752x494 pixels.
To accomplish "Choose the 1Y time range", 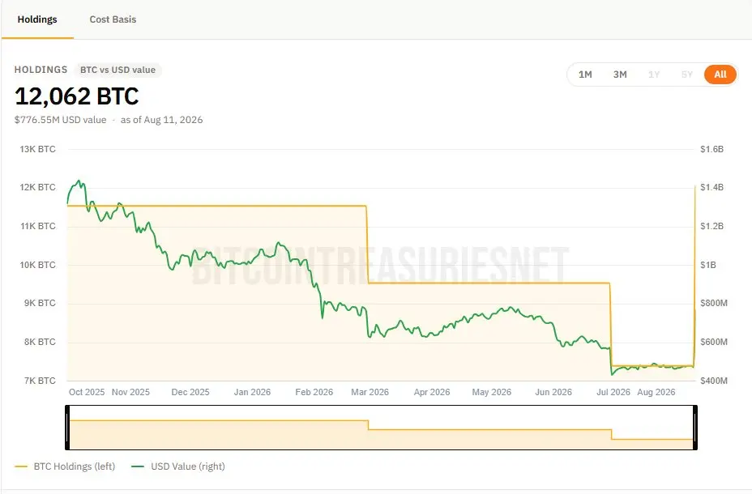I will coord(654,75).
